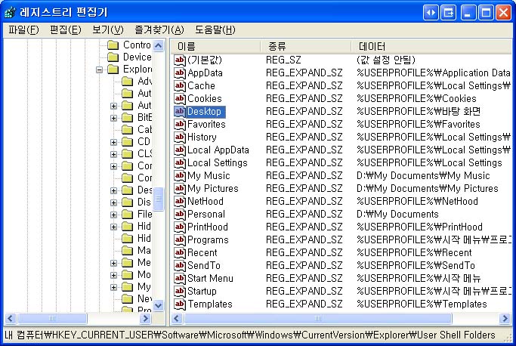Image resolution: width=516 pixels, height=346 pixels.
Task: Click the Templates value string icon
Action: pos(179,304)
